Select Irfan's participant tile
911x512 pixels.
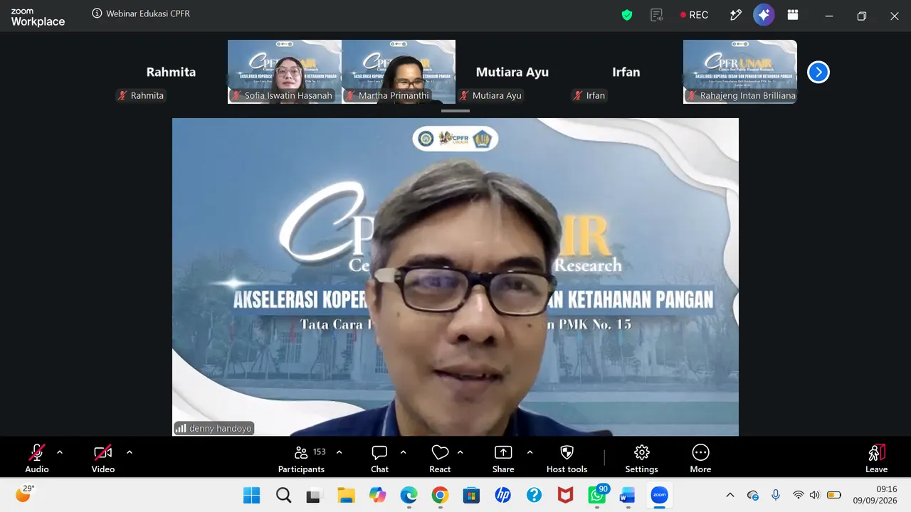(x=626, y=72)
